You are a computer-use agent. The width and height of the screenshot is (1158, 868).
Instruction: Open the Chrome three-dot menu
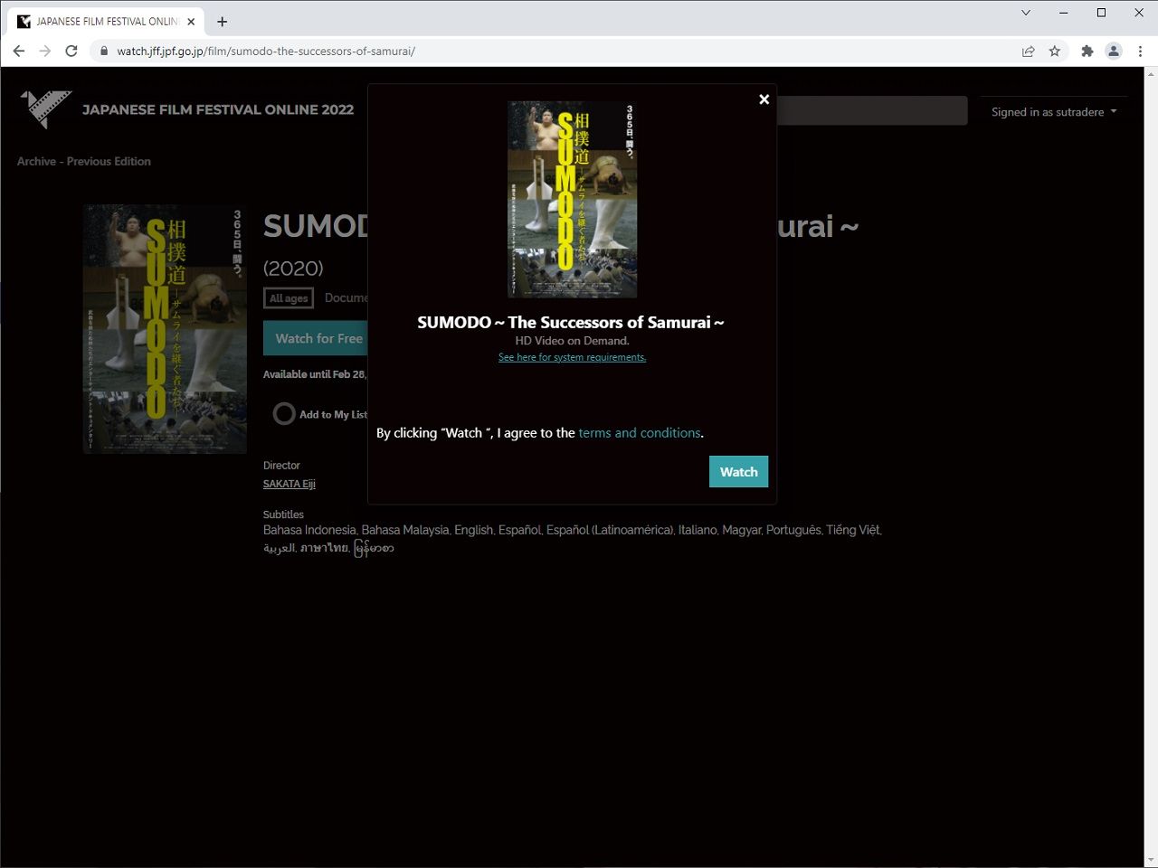[x=1140, y=52]
